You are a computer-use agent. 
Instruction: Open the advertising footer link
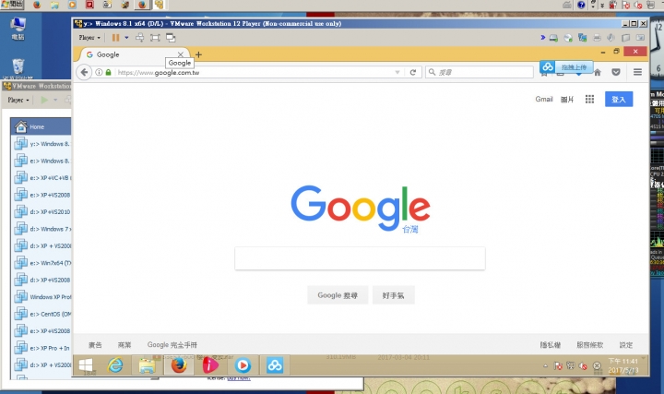pos(95,345)
